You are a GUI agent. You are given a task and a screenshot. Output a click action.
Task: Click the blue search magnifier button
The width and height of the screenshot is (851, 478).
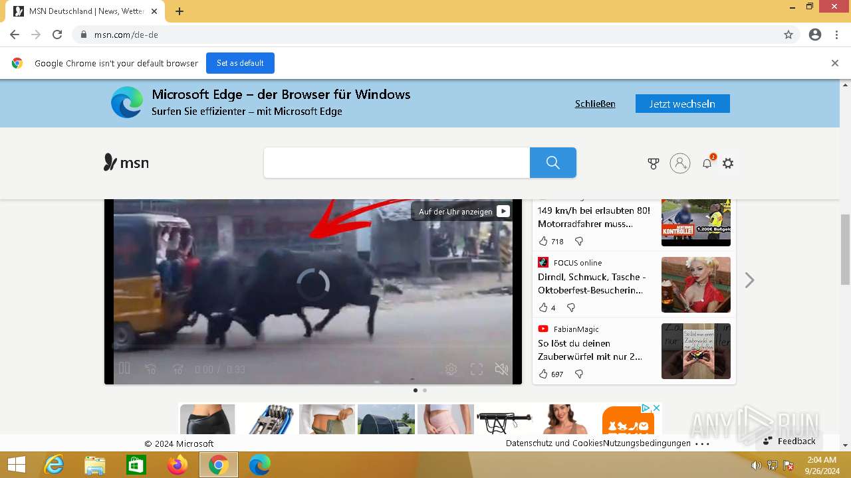(x=553, y=163)
